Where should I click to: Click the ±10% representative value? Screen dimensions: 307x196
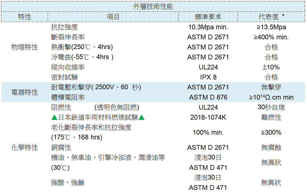[x=271, y=67]
